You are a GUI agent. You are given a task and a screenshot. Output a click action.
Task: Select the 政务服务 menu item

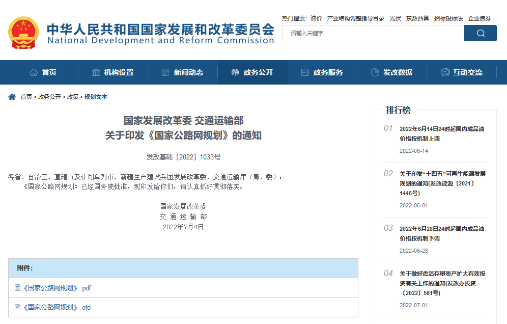pos(322,72)
